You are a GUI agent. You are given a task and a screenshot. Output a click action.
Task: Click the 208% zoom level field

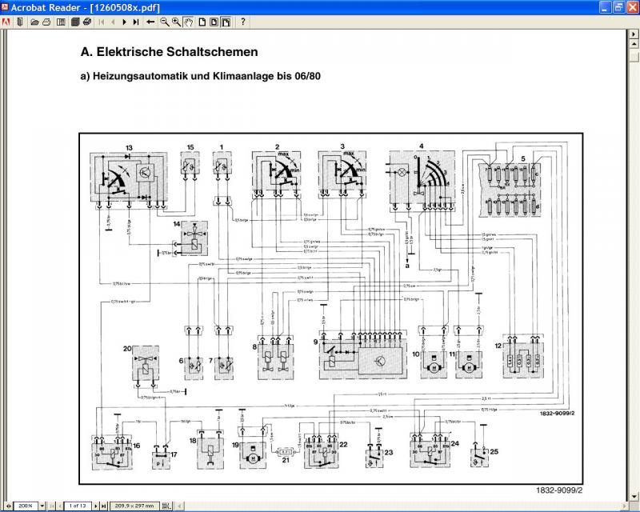click(x=25, y=506)
